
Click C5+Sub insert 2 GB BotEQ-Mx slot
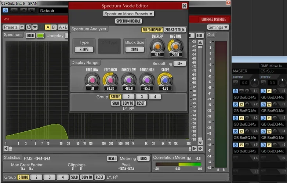[273, 111]
